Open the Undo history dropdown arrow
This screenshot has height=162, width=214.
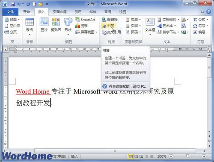click(23, 4)
